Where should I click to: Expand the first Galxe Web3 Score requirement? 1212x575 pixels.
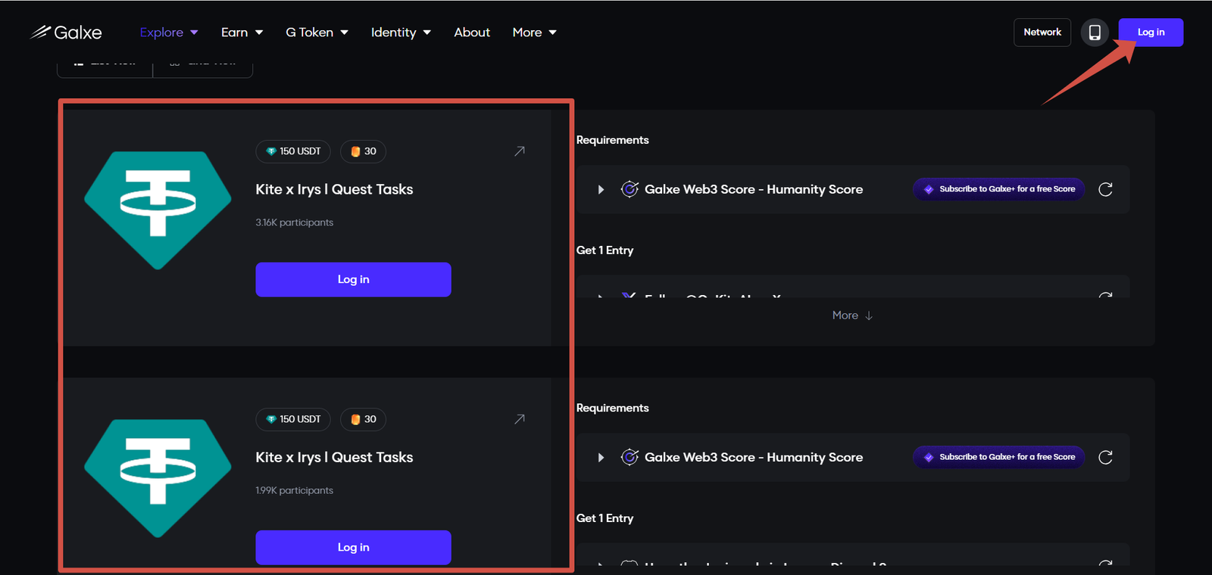(601, 190)
